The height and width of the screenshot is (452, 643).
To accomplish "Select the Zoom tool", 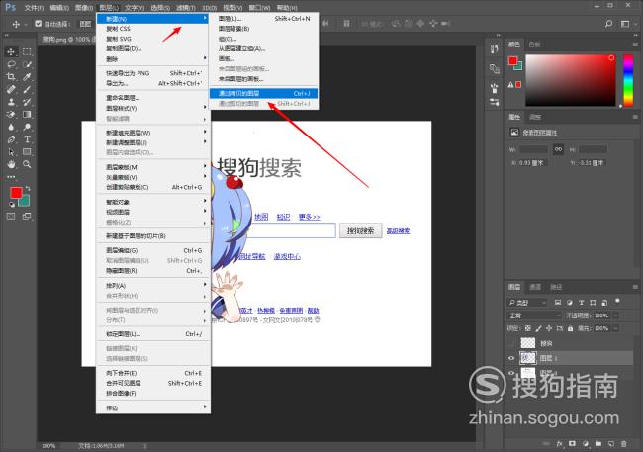I will pos(27,164).
